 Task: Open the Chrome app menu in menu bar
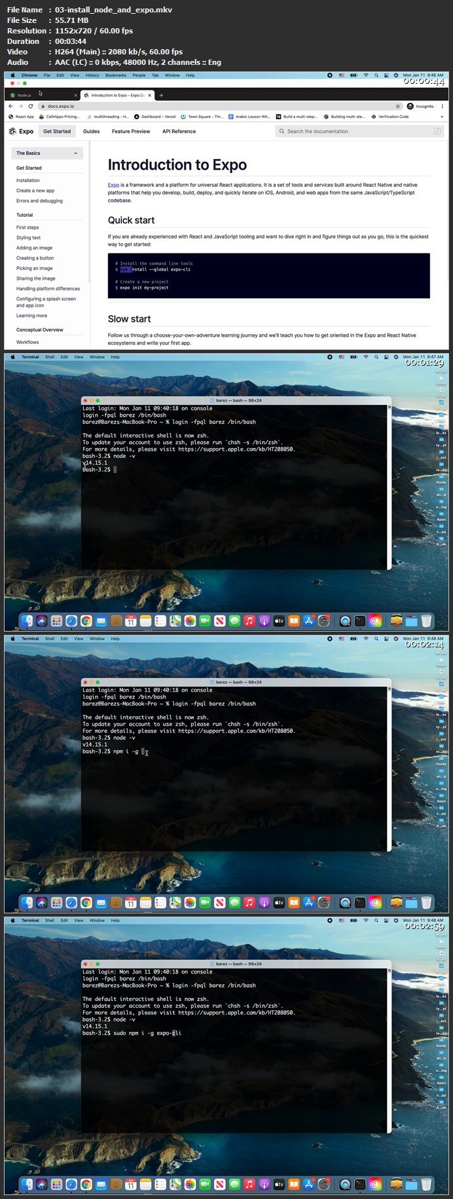pos(29,75)
